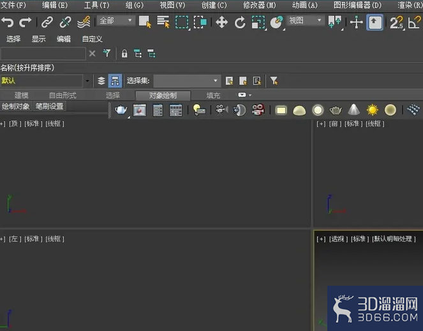
Task: Open the 编辑(E) menu
Action: (x=55, y=5)
